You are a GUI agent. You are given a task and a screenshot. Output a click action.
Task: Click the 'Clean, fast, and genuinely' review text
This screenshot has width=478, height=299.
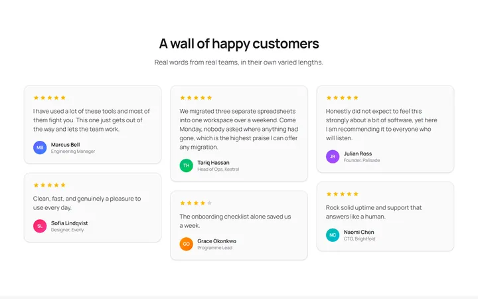[87, 203]
